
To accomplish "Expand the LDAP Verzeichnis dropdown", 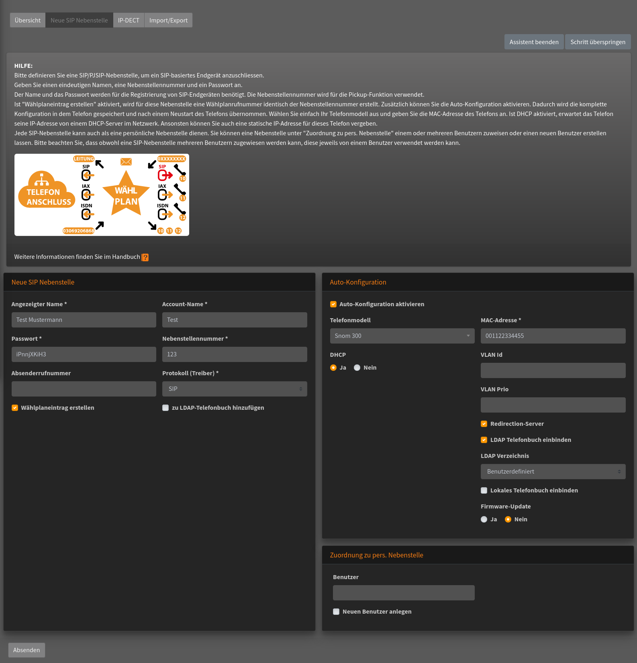I will click(x=553, y=472).
